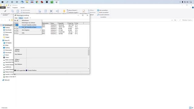
Task: Open the 'Datei' menu in Datenträgerverwaltung
Action: tap(16, 18)
